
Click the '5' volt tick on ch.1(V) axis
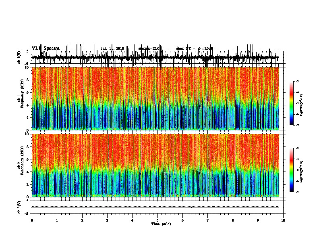(28, 51)
